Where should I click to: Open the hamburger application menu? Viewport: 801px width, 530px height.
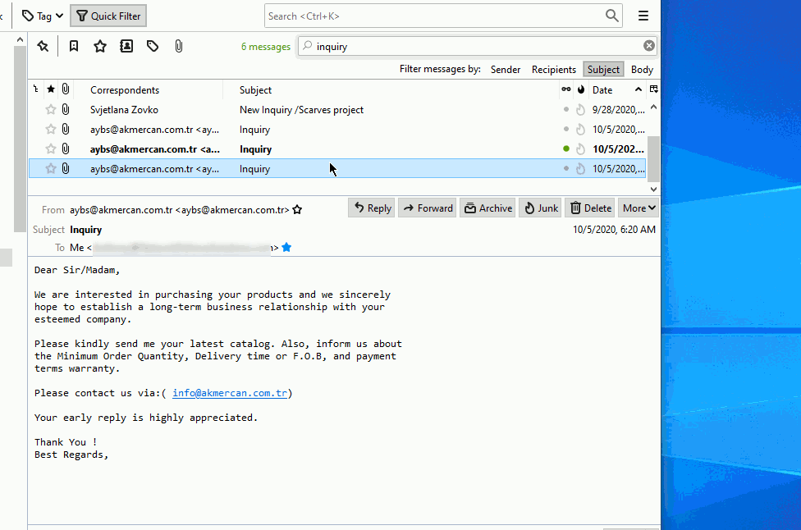coord(643,15)
